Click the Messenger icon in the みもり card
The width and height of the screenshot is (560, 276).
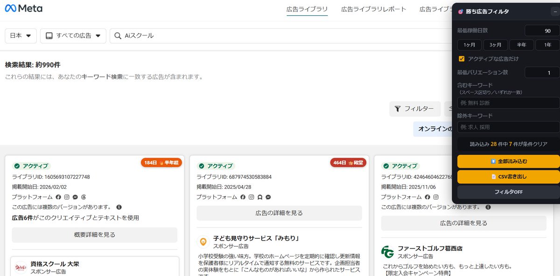pos(268,197)
